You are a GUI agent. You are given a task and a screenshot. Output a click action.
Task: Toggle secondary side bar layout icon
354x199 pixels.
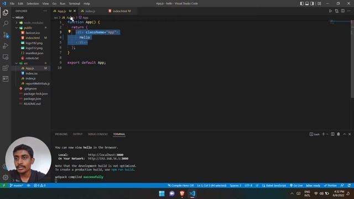312,3
